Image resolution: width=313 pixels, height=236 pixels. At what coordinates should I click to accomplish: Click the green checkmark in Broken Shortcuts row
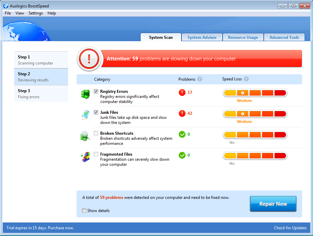182,134
